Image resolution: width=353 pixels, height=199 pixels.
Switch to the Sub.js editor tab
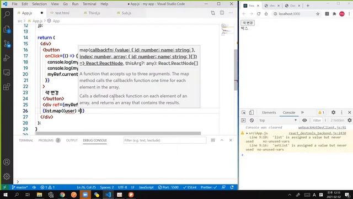126,13
